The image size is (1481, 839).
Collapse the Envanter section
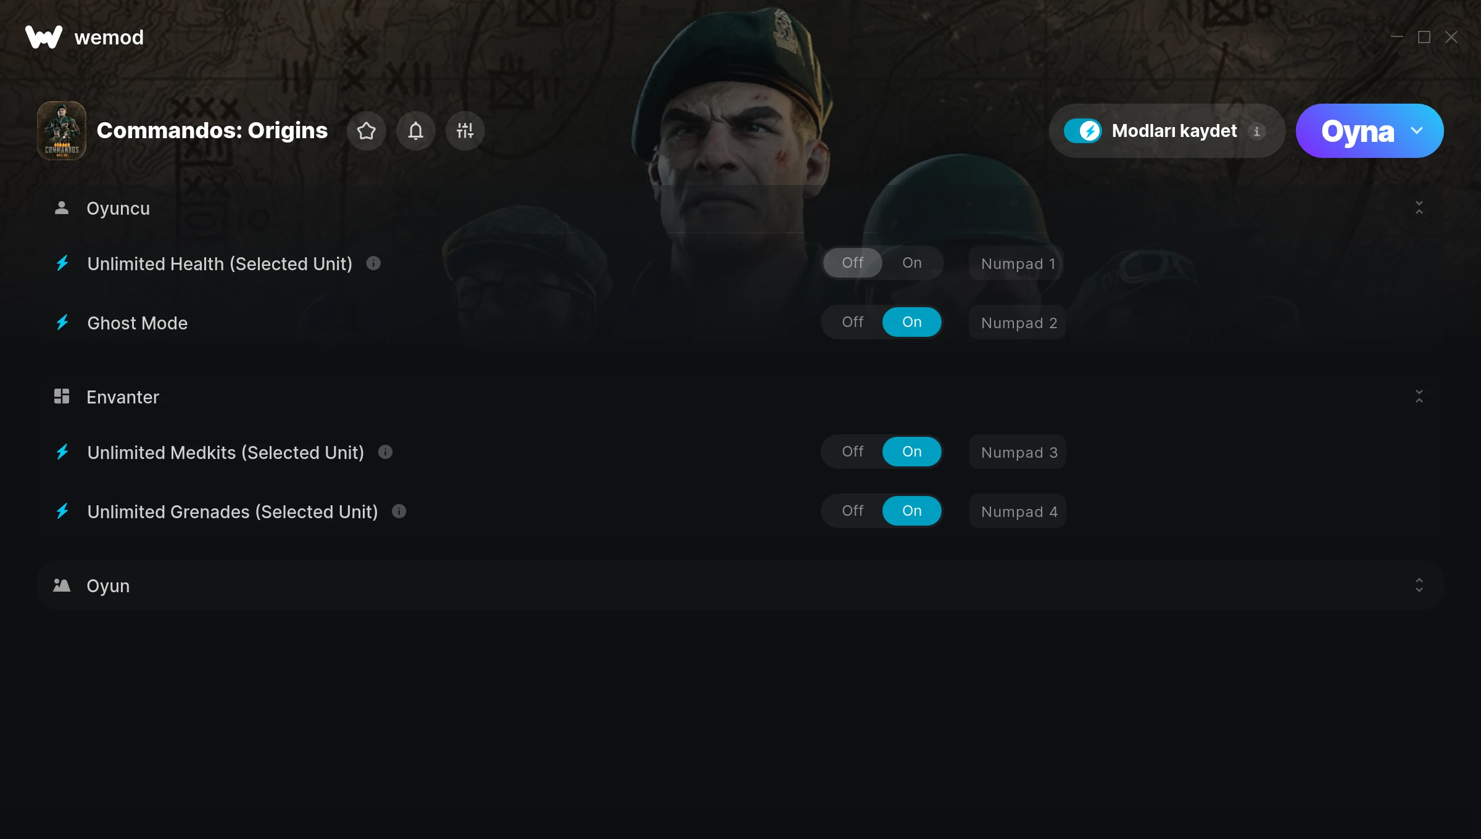1419,397
